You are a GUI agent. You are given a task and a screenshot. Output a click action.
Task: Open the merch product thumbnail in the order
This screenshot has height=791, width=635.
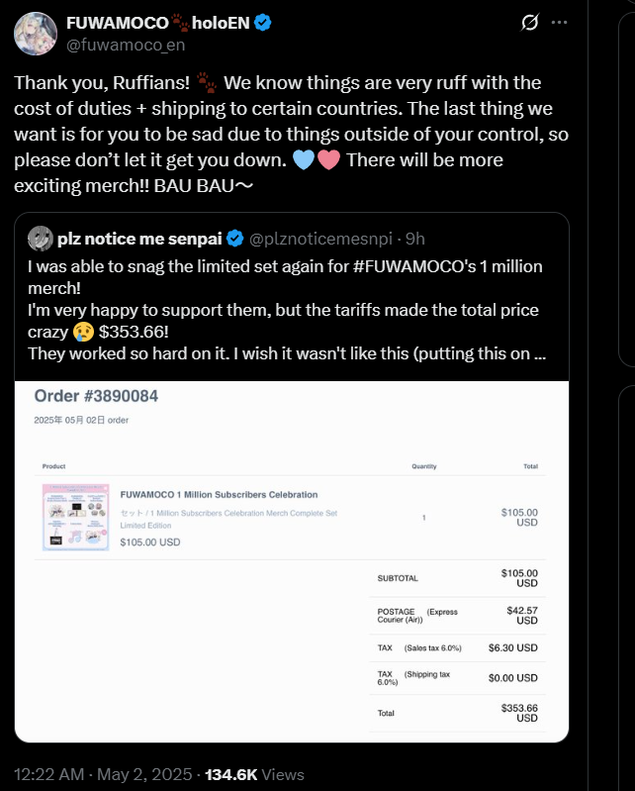(74, 517)
